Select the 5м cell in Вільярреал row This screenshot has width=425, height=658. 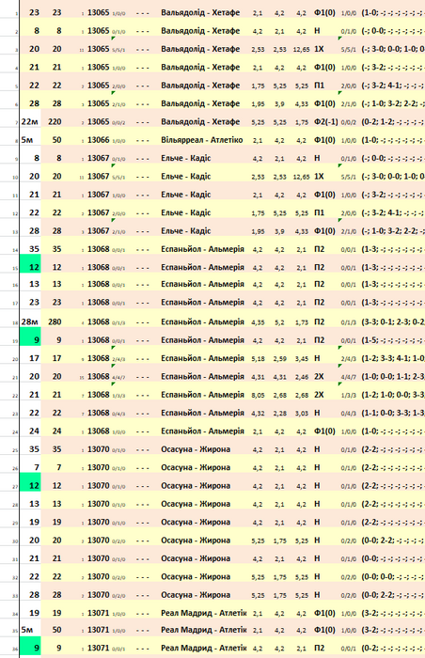[27, 140]
